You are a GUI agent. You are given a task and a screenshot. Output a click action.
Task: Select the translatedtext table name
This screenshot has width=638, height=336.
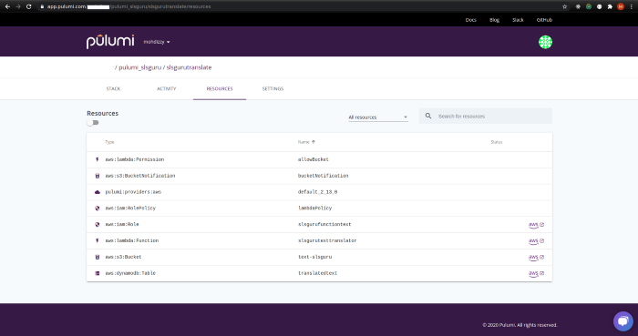317,273
